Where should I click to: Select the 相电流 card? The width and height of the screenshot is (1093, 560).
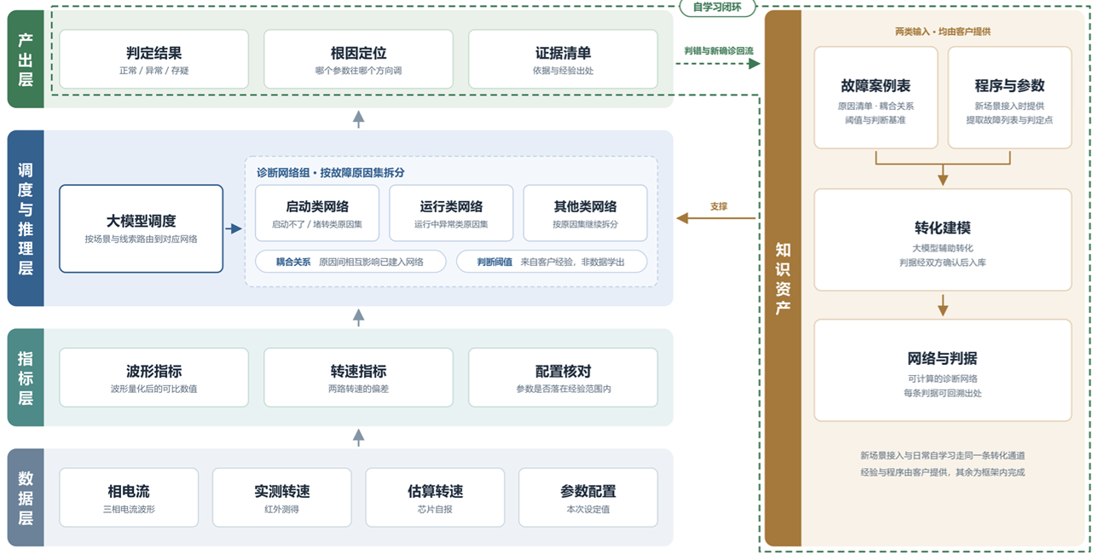pos(129,498)
